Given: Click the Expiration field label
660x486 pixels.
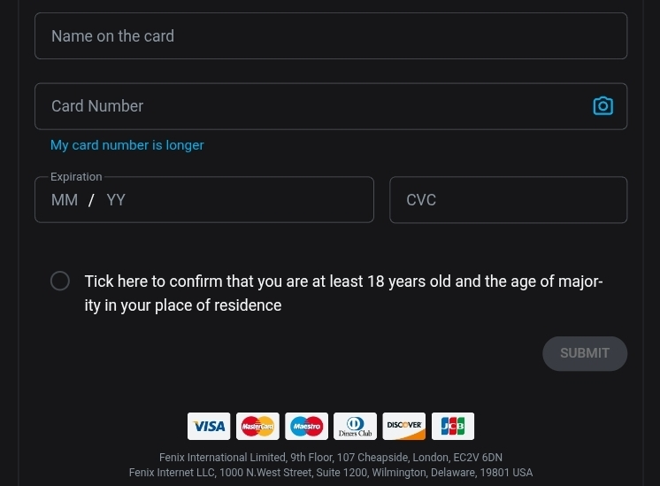Looking at the screenshot, I should pos(76,177).
